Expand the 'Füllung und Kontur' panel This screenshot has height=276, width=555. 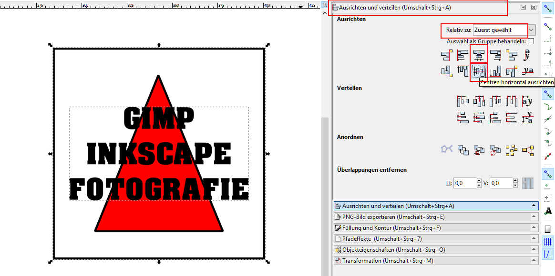pos(534,228)
